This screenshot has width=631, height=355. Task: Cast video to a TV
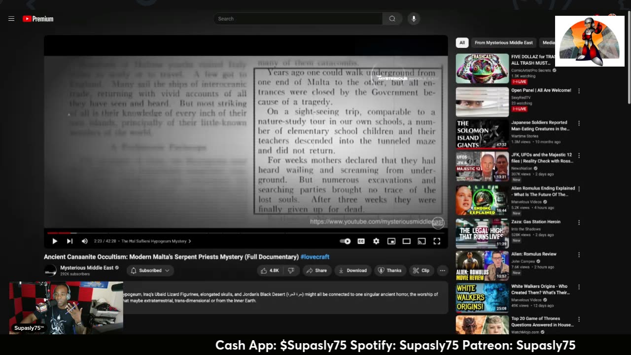(x=421, y=241)
